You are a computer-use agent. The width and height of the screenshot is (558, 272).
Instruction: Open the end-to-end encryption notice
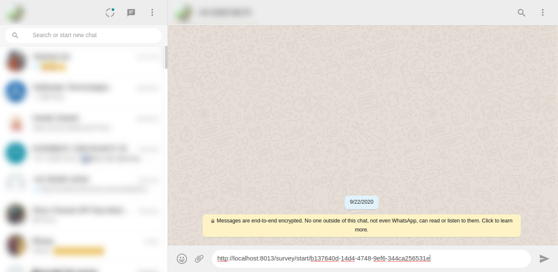[x=362, y=225]
